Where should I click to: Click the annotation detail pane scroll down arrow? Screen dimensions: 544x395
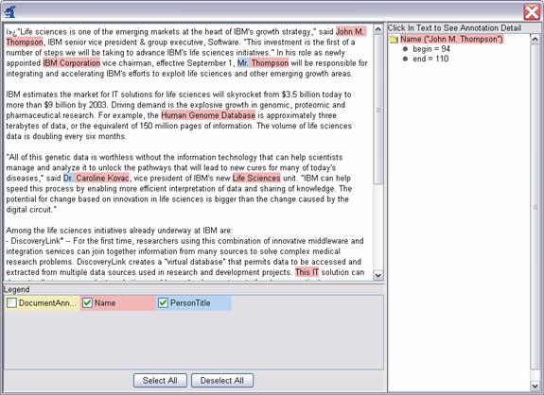(x=535, y=385)
